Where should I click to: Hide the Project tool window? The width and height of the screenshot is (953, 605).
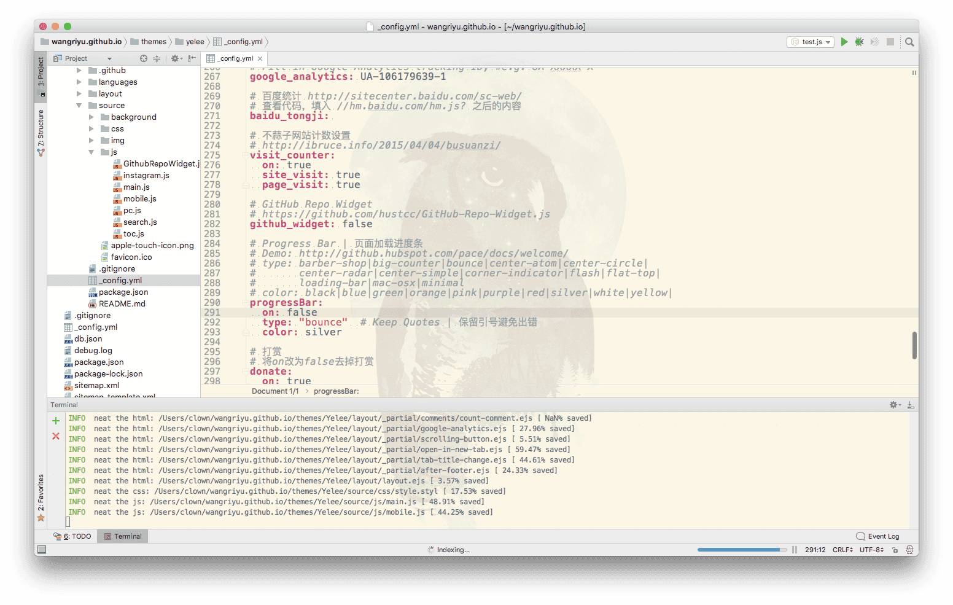192,58
